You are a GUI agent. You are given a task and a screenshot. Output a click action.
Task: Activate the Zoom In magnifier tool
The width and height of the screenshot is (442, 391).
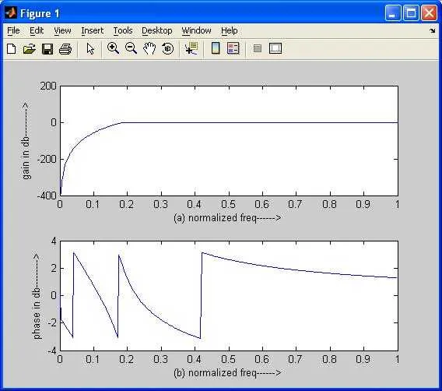113,48
